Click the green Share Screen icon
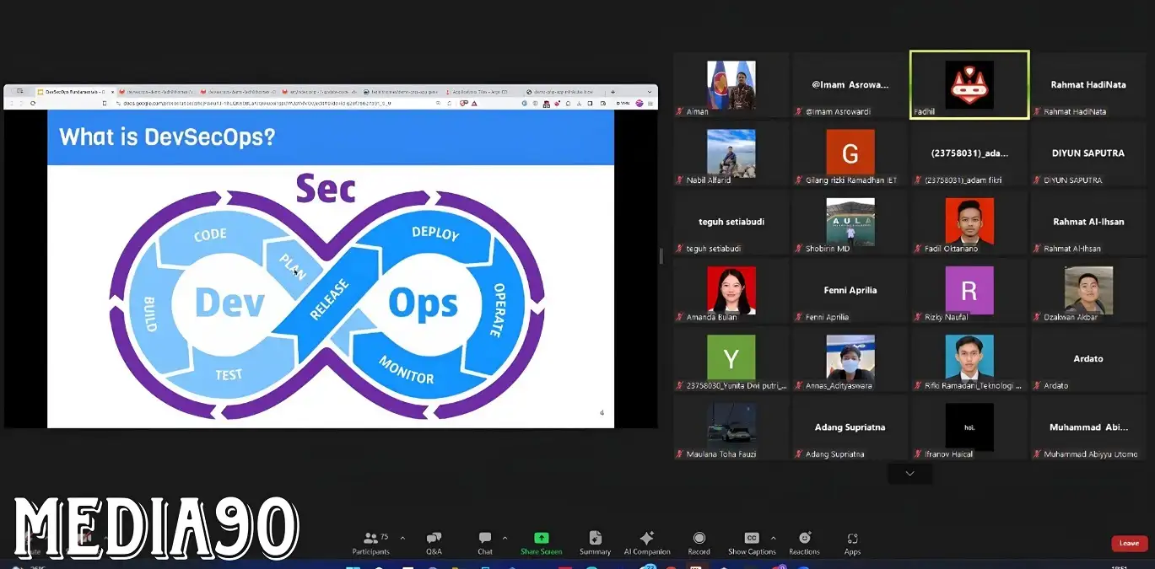Screen dimensions: 1155x569 (x=541, y=539)
